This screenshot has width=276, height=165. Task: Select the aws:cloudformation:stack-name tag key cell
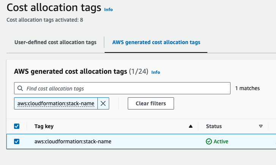point(73,141)
